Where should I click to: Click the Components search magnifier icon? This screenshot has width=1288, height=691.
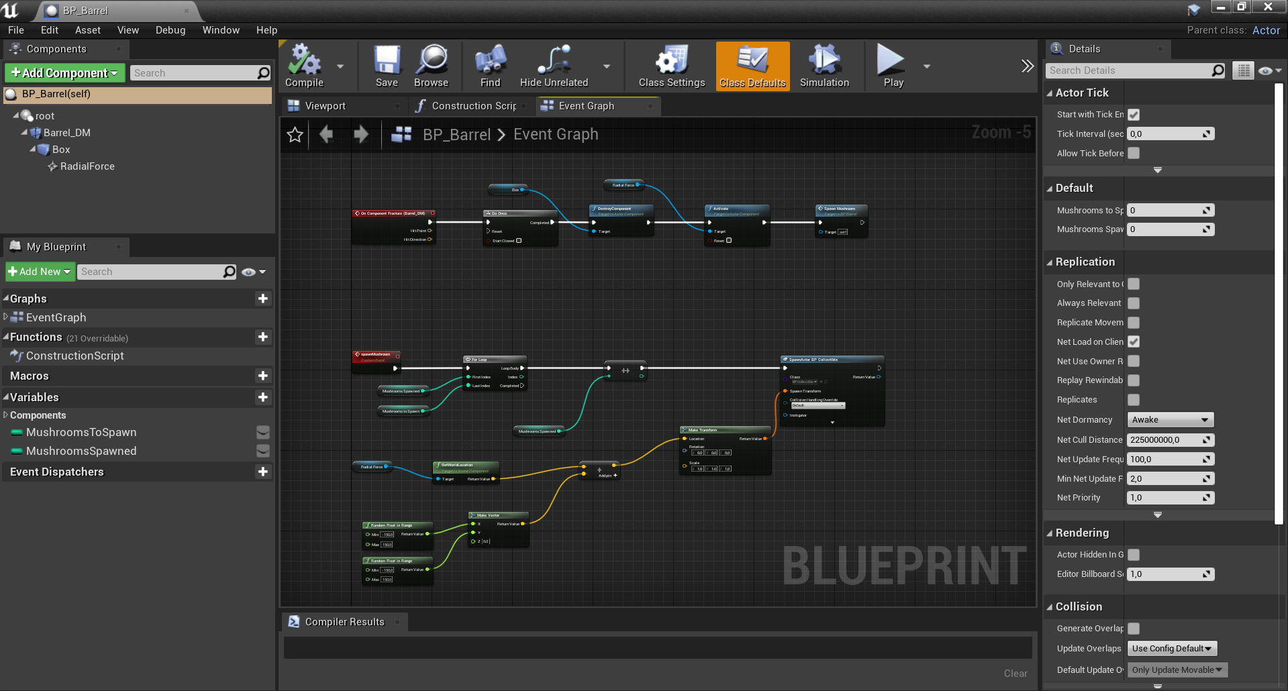point(264,73)
